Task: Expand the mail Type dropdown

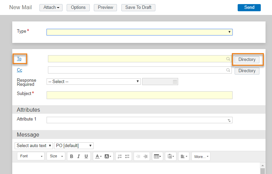Action: click(139, 32)
